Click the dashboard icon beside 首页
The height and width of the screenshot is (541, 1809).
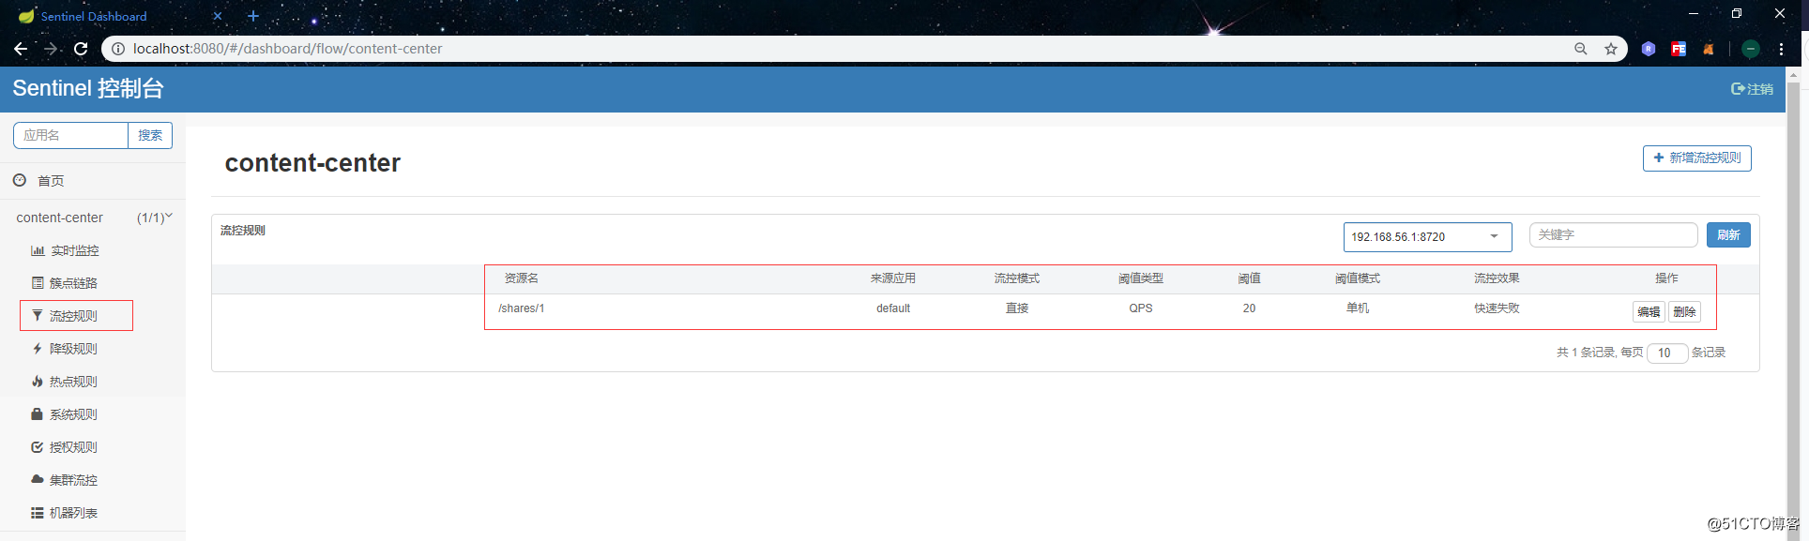point(20,180)
